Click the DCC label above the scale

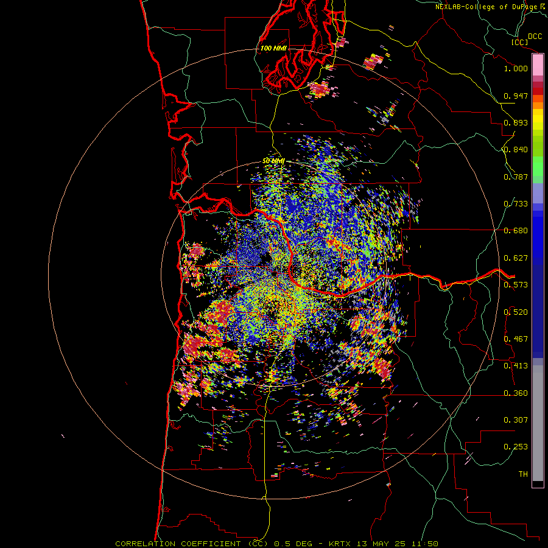(535, 37)
